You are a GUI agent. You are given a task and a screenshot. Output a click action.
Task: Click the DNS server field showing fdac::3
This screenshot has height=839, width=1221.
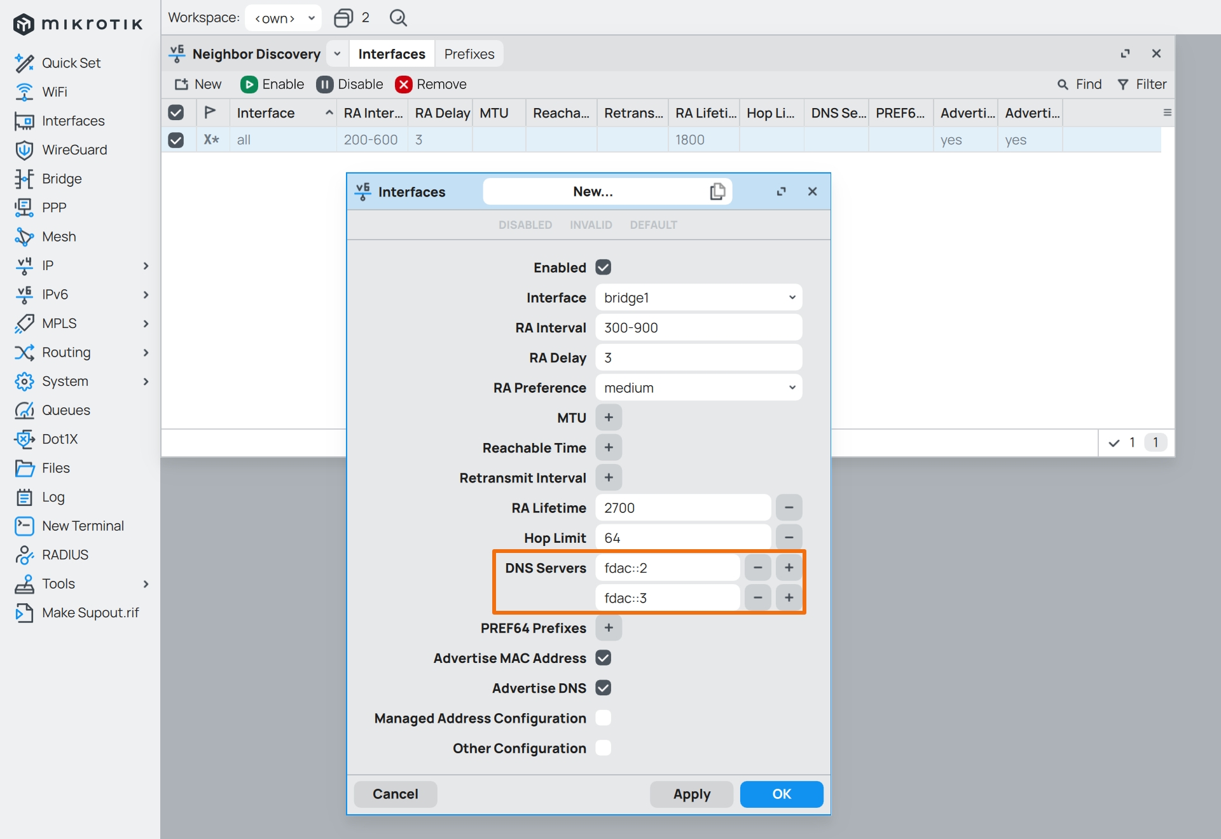(668, 598)
